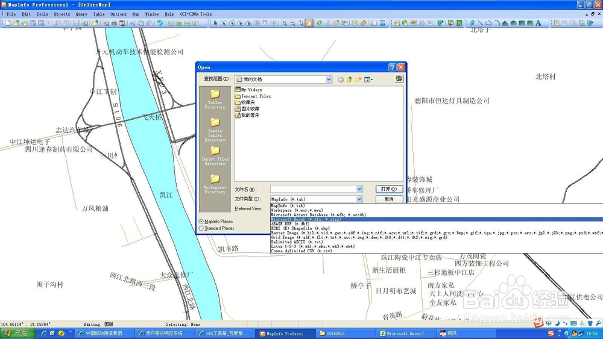Screen dimensions: 603x339
Task: Choose the Marquee Select tool
Action: tap(224, 23)
